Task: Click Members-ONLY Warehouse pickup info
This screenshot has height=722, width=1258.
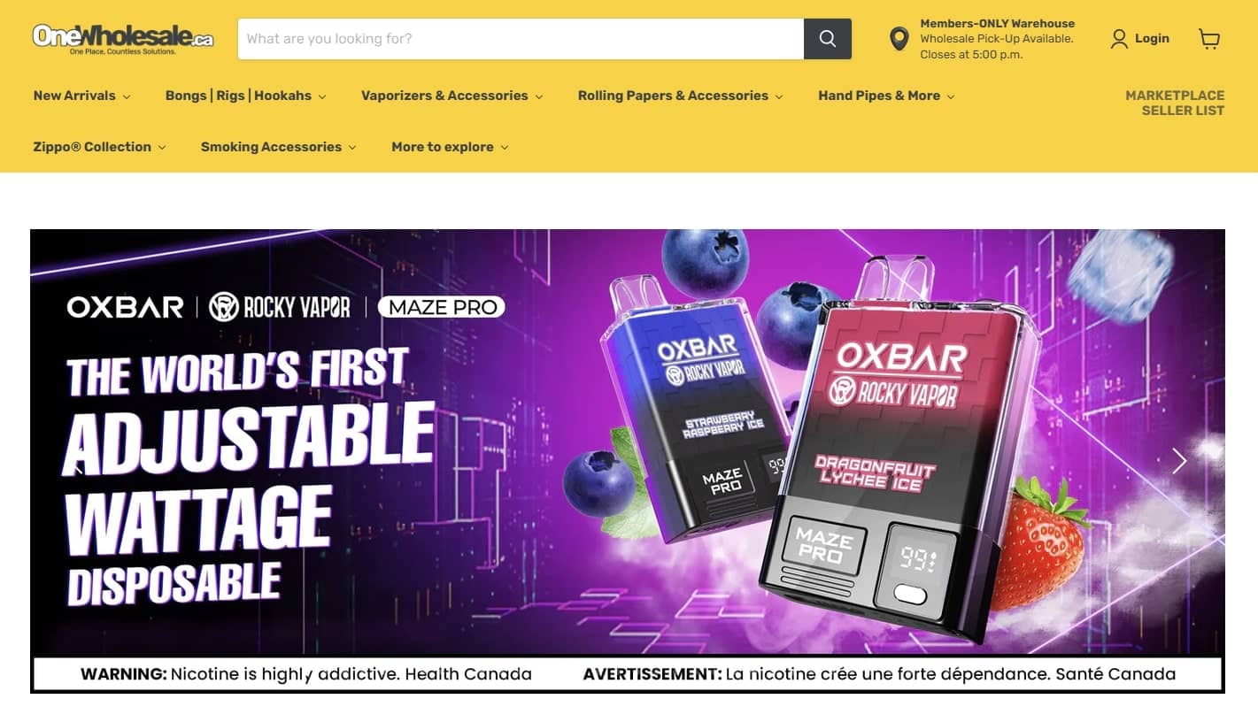Action: [x=997, y=39]
